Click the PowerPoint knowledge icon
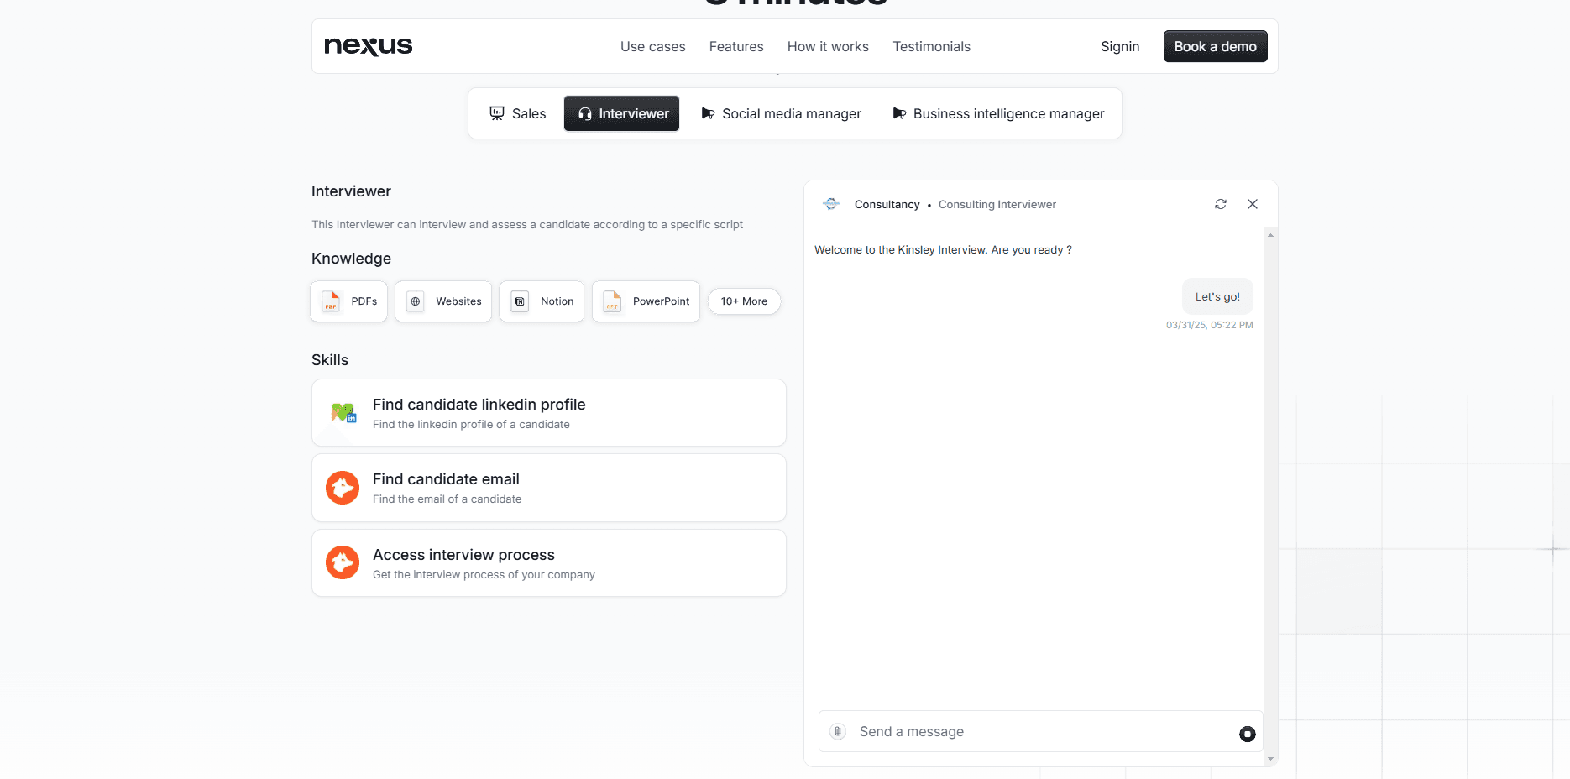This screenshot has width=1570, height=779. click(x=611, y=301)
